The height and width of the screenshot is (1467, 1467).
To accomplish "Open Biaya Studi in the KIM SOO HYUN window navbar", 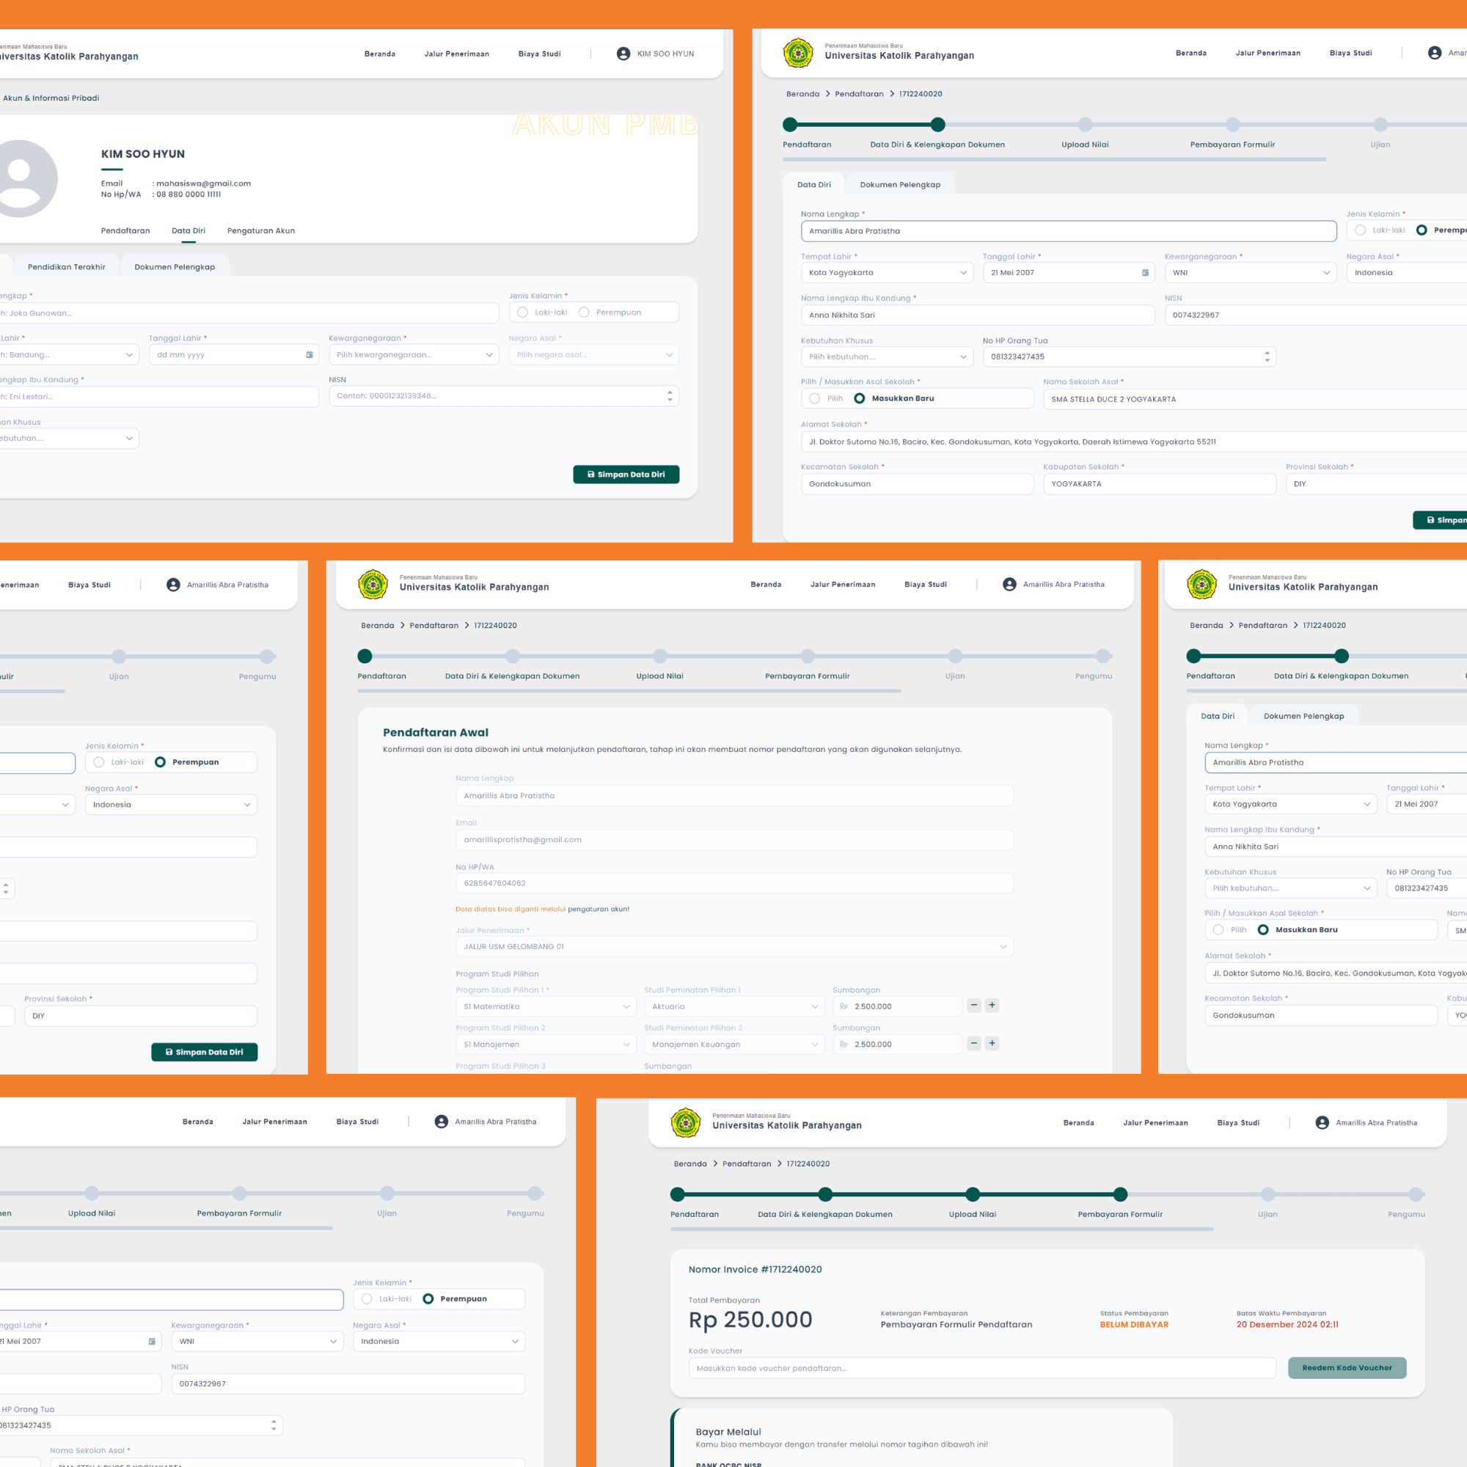I will click(x=539, y=54).
